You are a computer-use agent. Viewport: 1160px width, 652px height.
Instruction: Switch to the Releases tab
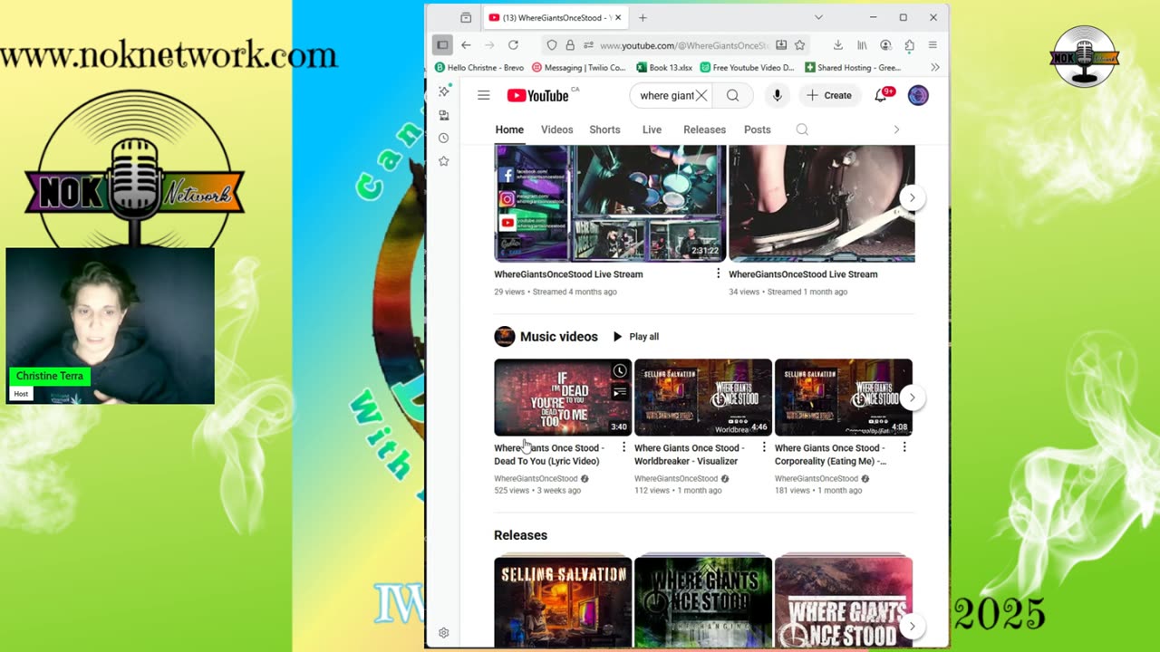point(704,129)
